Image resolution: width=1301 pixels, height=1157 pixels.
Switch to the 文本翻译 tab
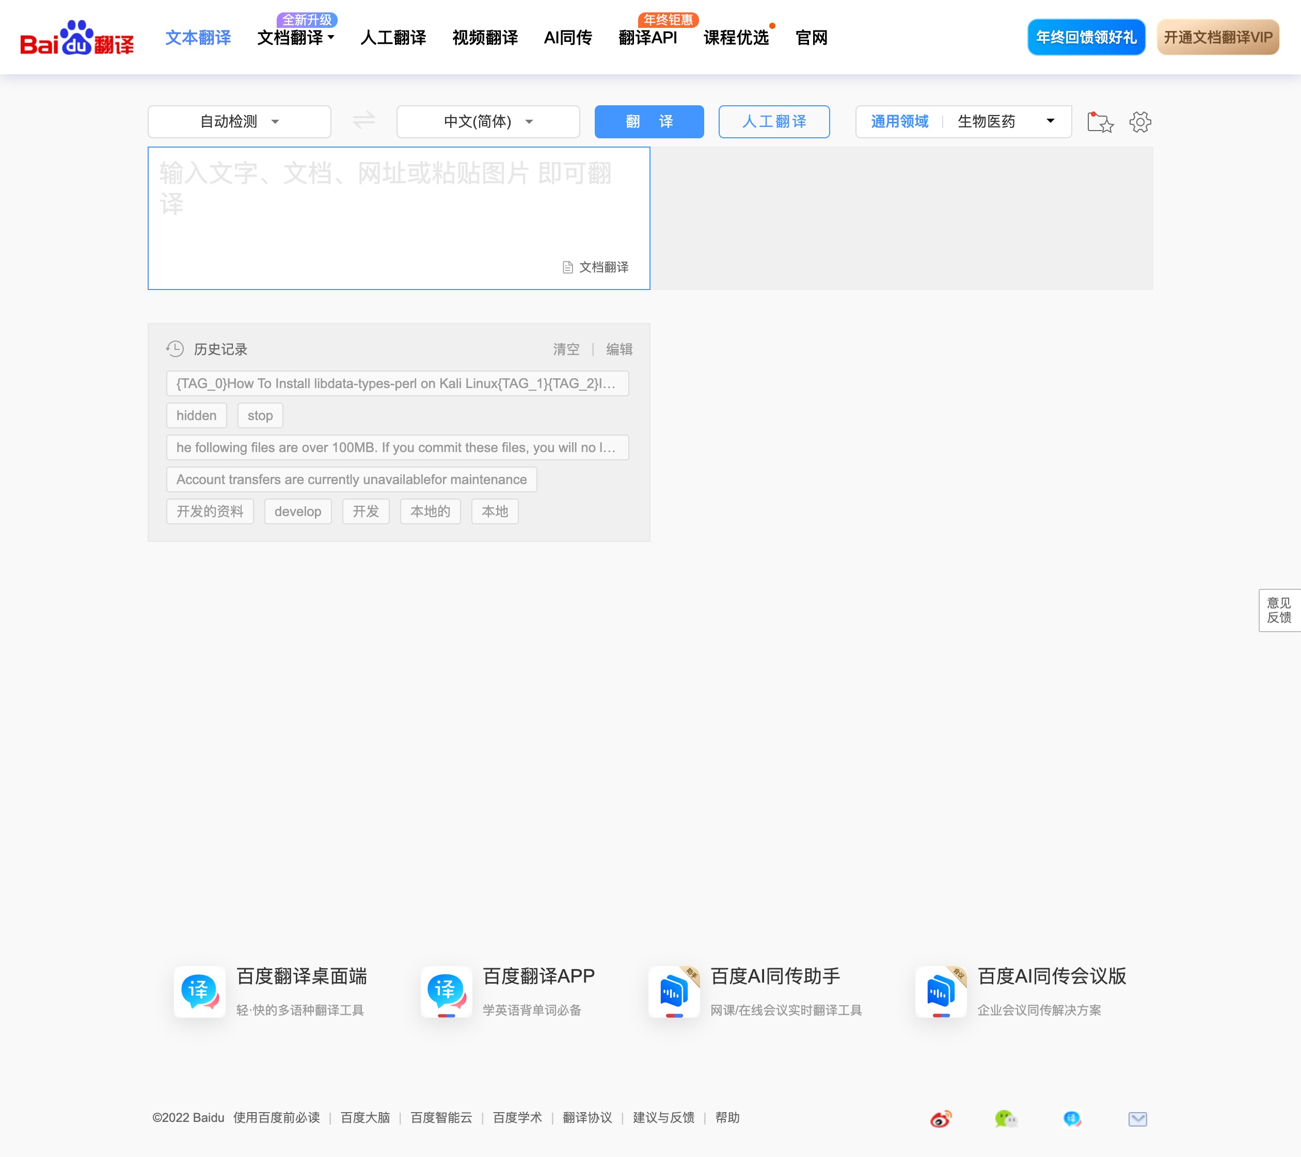point(197,38)
